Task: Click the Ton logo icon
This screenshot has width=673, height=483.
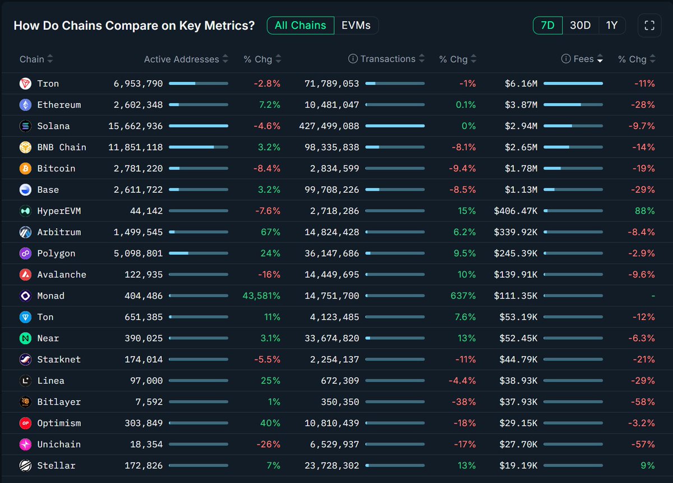Action: (25, 317)
